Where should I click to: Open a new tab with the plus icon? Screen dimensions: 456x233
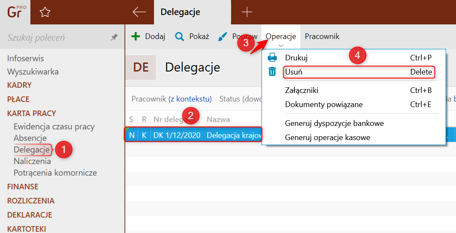[x=247, y=12]
